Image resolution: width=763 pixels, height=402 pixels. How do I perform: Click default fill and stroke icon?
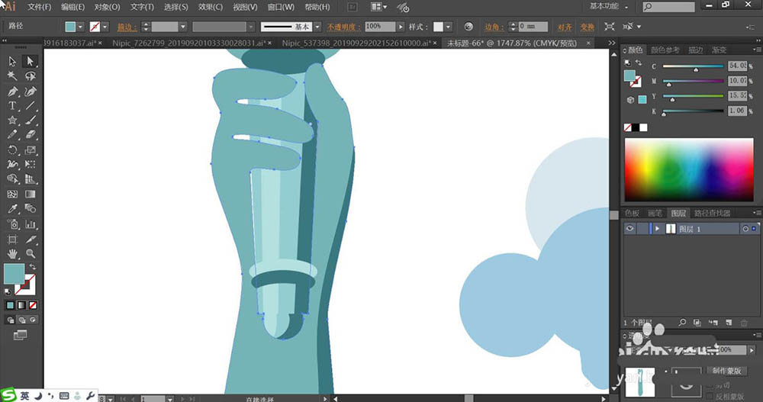coord(8,292)
